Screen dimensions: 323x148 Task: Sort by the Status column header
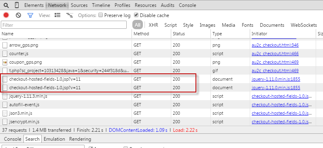[x=191, y=34]
